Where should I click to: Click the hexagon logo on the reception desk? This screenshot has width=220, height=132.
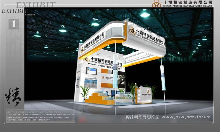tap(148, 91)
